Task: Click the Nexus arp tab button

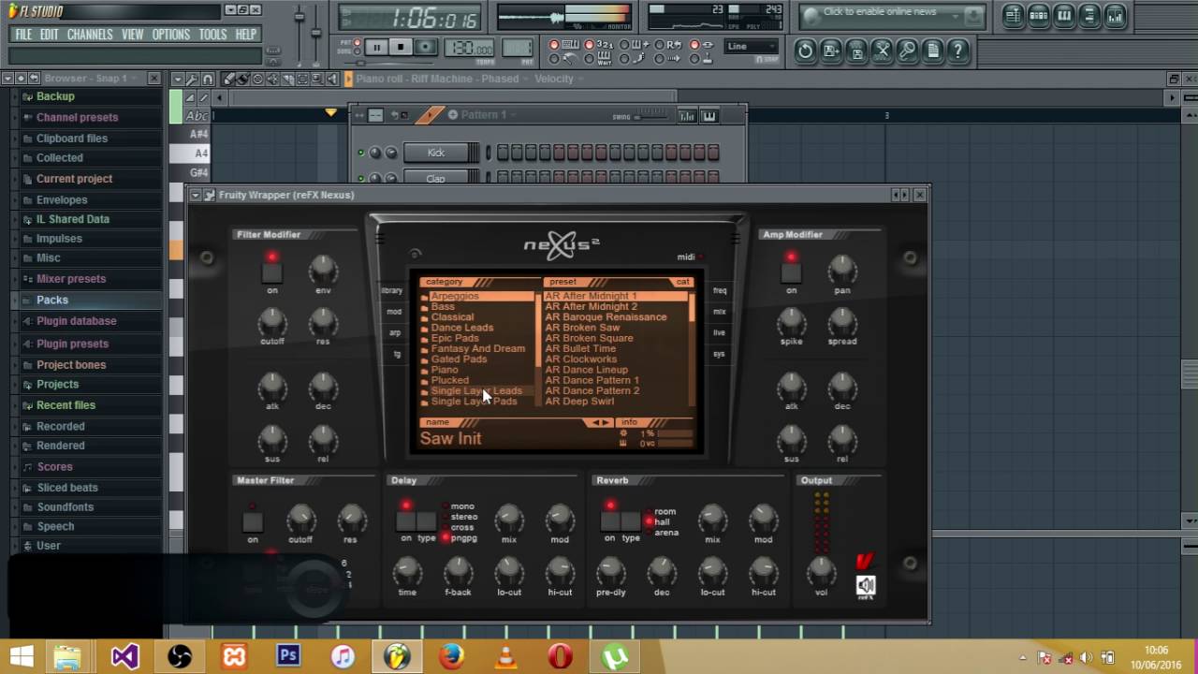Action: [x=395, y=332]
